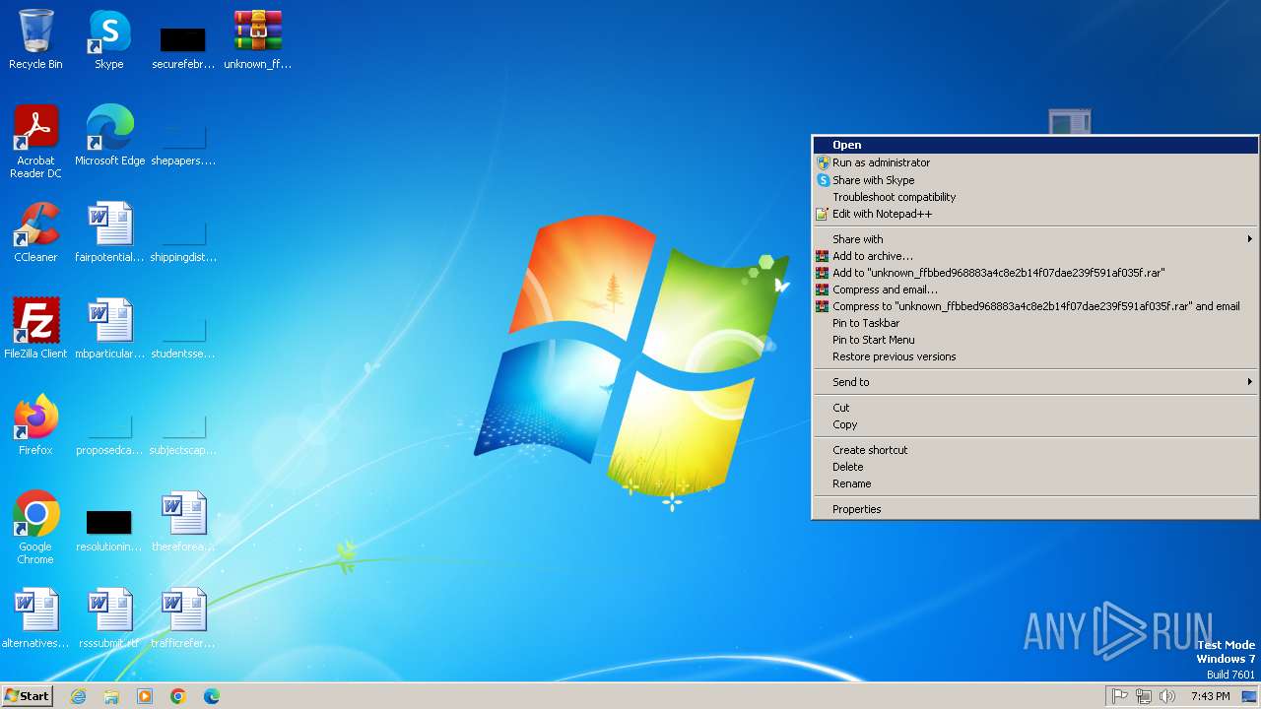Choose Compress to "unknown_ffbbed...rar" and email
Viewport: 1261px width, 709px height.
(1035, 306)
